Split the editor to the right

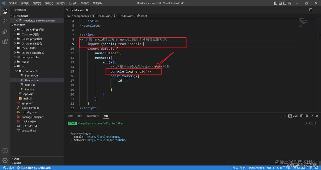pos(311,10)
